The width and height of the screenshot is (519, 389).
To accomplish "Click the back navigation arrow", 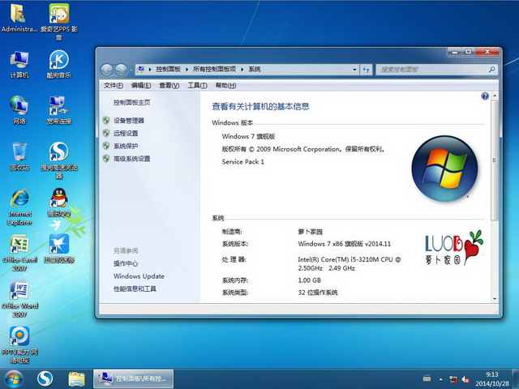I will click(107, 70).
